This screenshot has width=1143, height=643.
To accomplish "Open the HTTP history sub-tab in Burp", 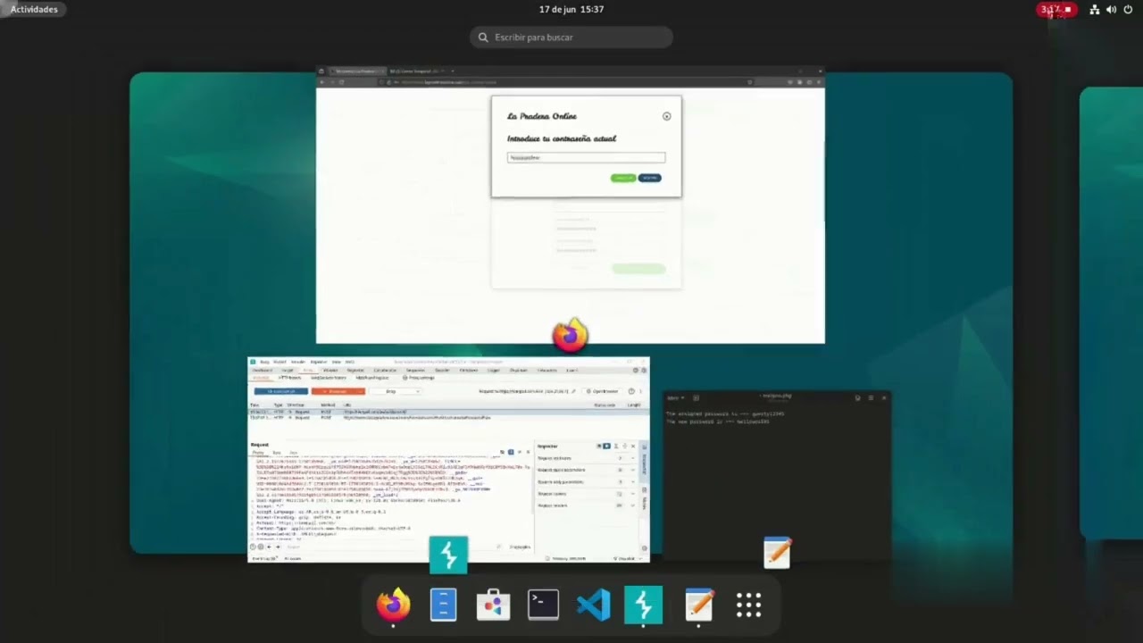I will (290, 378).
